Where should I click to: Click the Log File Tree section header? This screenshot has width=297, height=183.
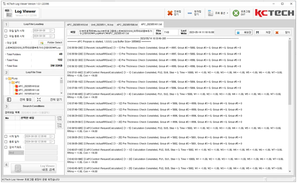34,72
